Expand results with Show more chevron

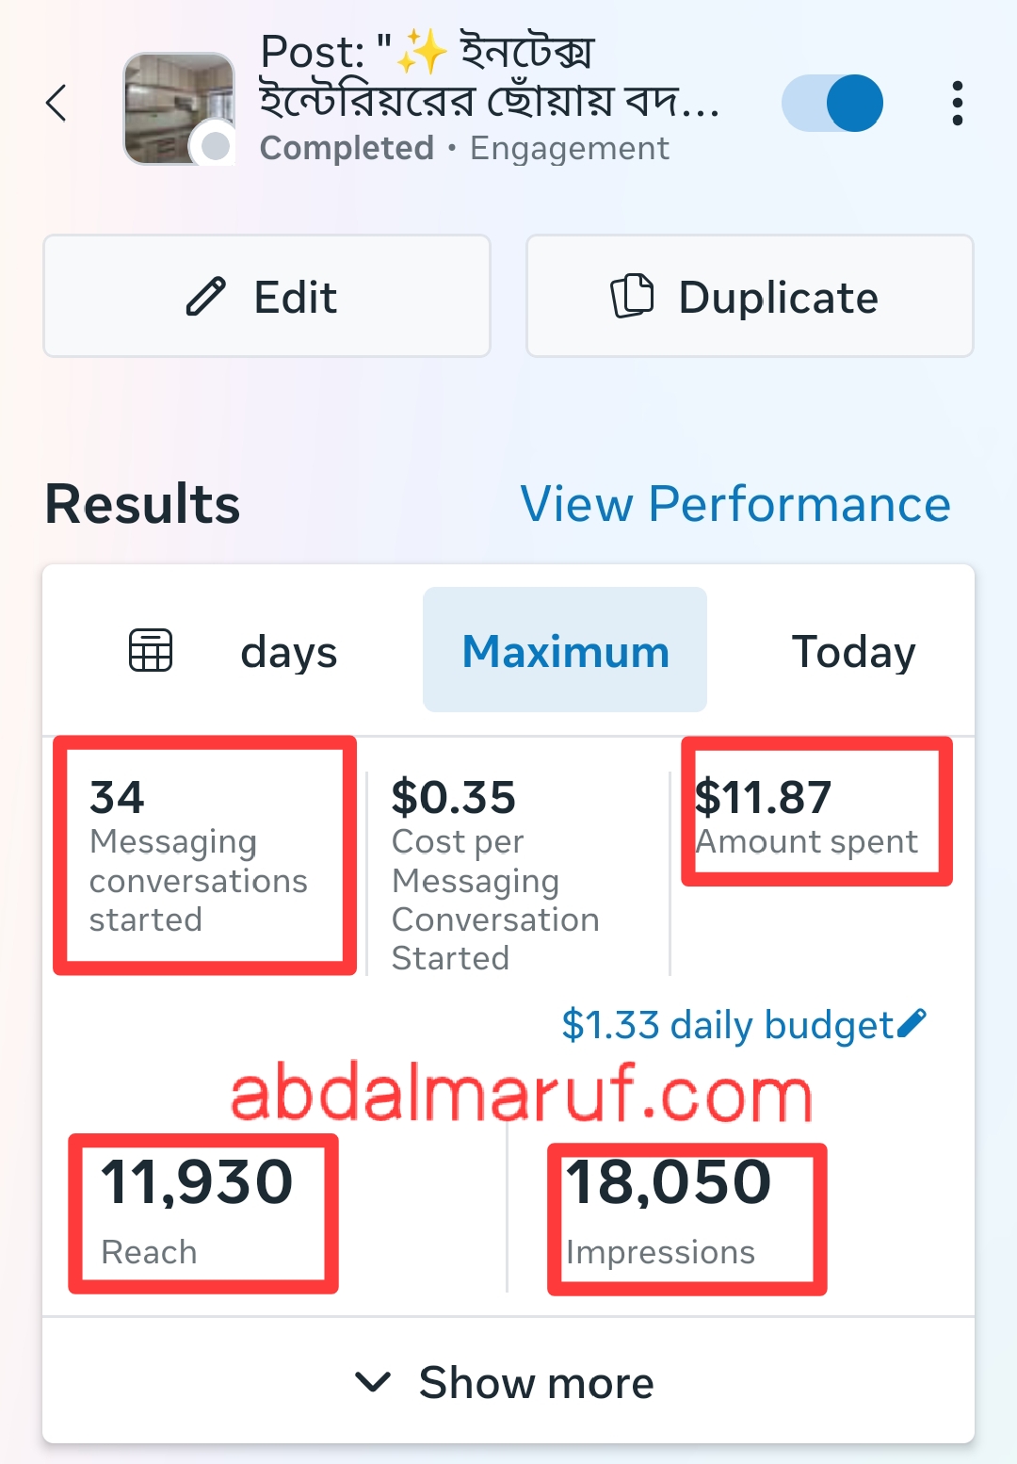pyautogui.click(x=374, y=1382)
